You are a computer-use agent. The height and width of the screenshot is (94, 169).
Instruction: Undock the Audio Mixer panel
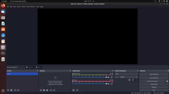click(113, 71)
